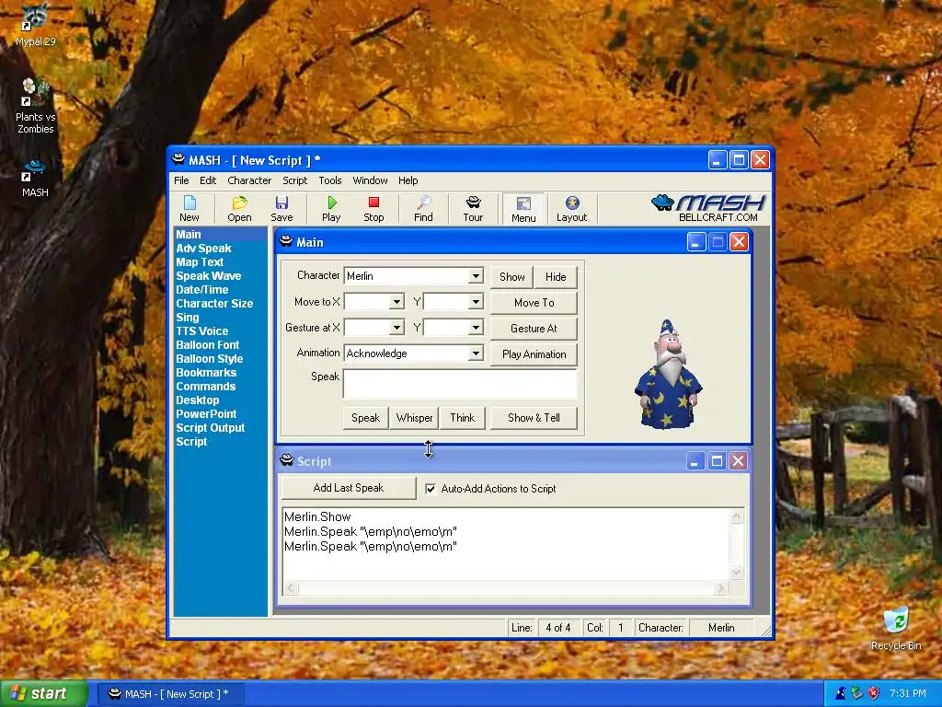Click the Main window title icon
Screen dimensions: 942x707
[x=287, y=242]
